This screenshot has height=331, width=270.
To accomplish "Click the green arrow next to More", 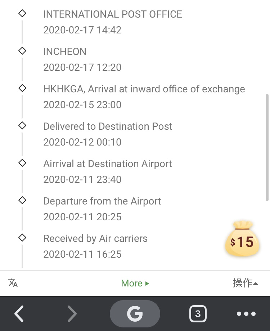I will coord(147,284).
